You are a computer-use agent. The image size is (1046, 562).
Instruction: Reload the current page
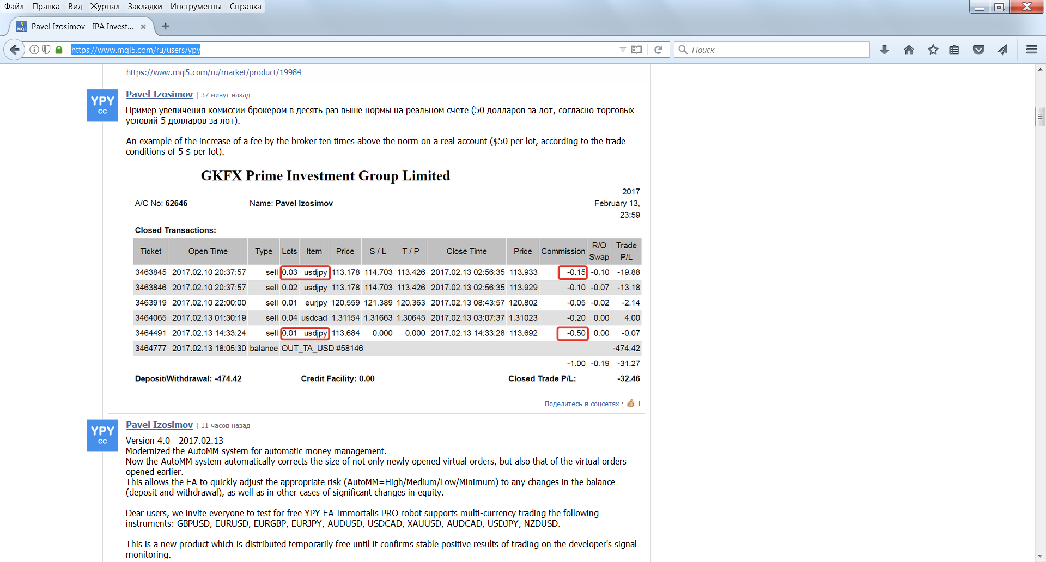pyautogui.click(x=658, y=50)
